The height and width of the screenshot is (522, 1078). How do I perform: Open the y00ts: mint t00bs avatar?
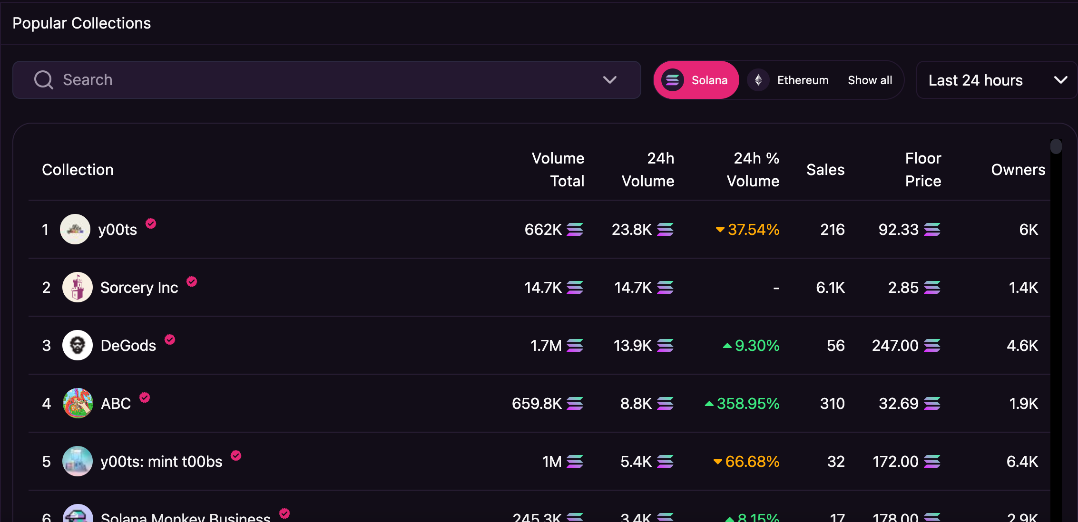click(x=77, y=461)
